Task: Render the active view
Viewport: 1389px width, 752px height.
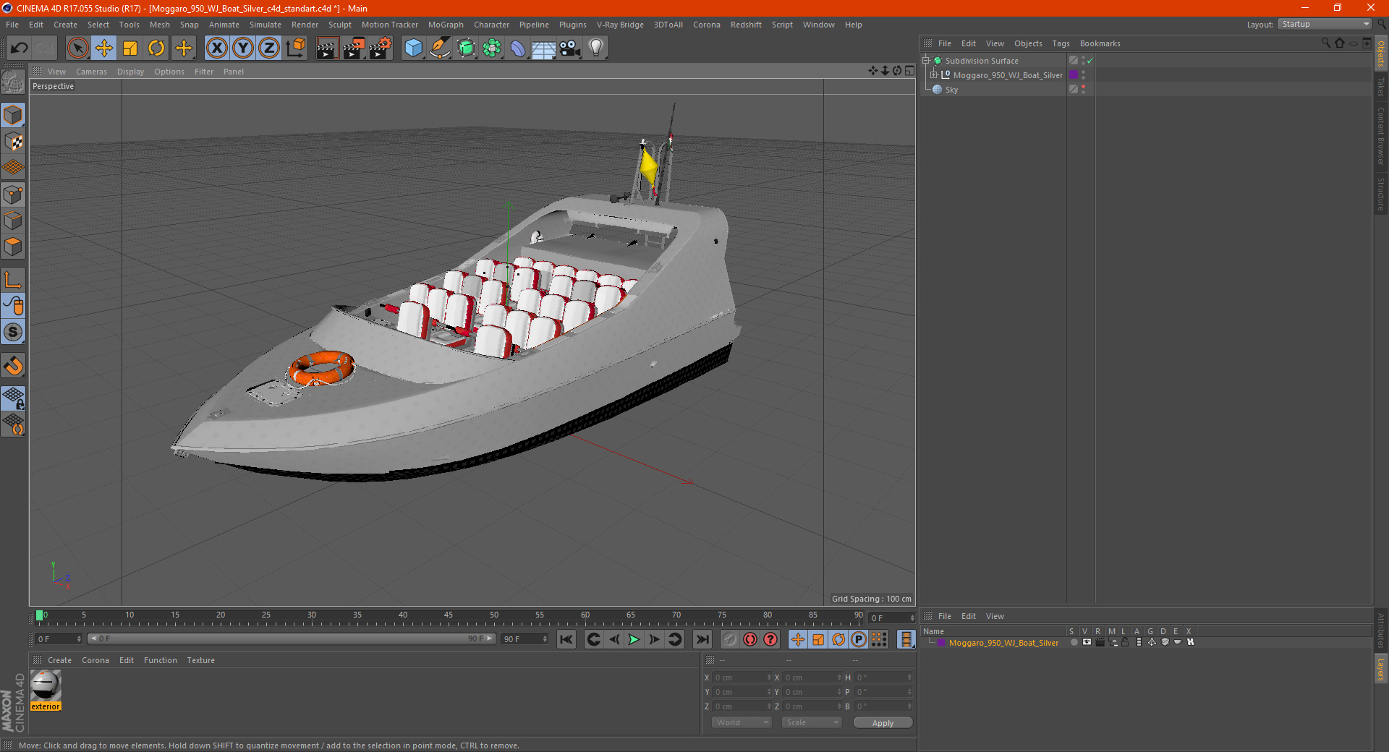Action: click(x=327, y=48)
